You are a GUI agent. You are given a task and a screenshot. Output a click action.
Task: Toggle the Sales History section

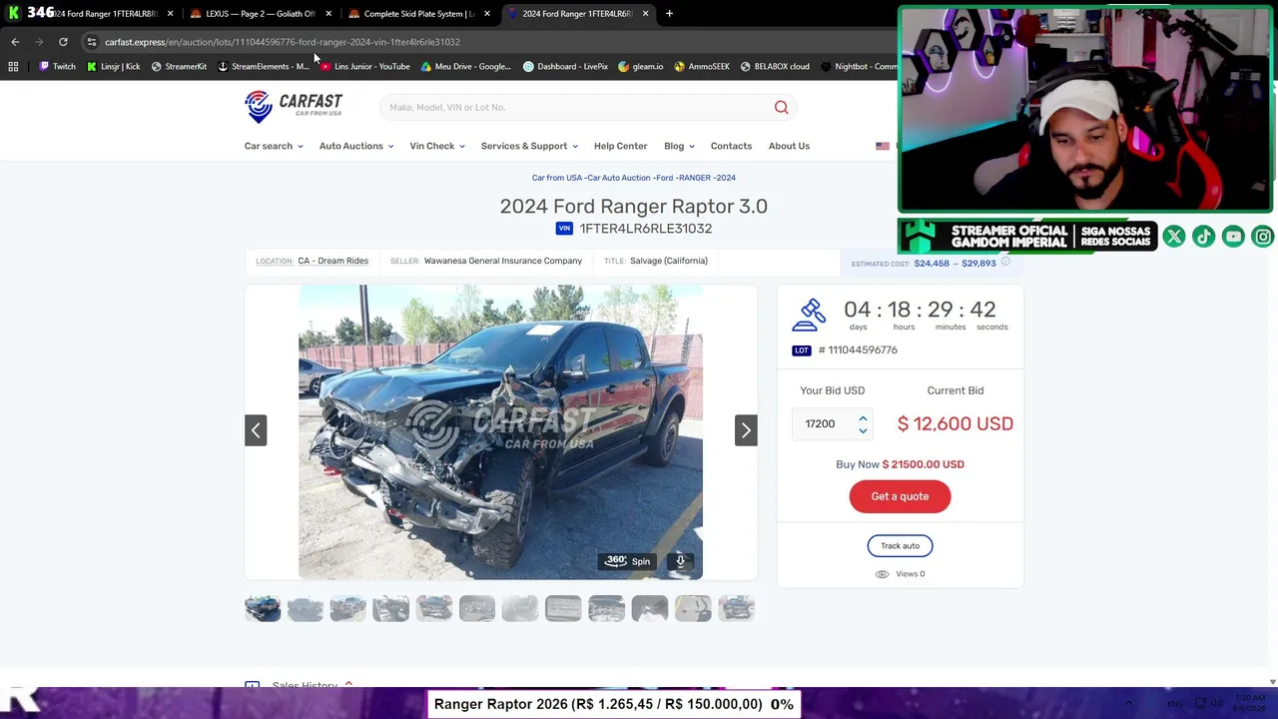tap(300, 685)
